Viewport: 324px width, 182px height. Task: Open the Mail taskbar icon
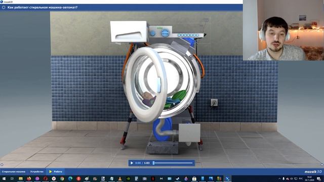170,178
